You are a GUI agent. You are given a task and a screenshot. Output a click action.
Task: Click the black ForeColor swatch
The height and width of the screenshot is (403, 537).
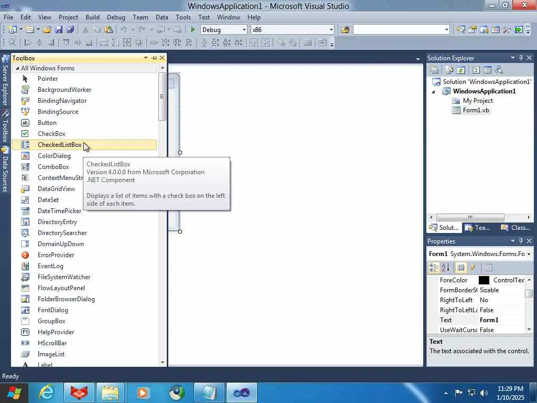click(x=484, y=280)
